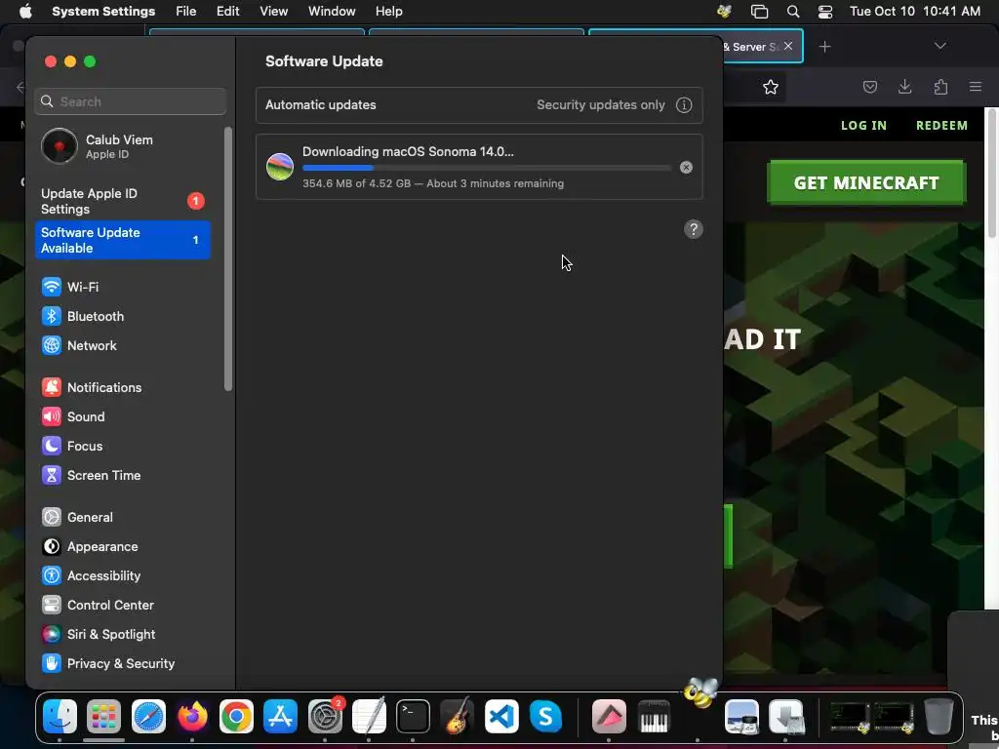The height and width of the screenshot is (749, 999).
Task: Open Control Center in menu bar
Action: pos(825,12)
